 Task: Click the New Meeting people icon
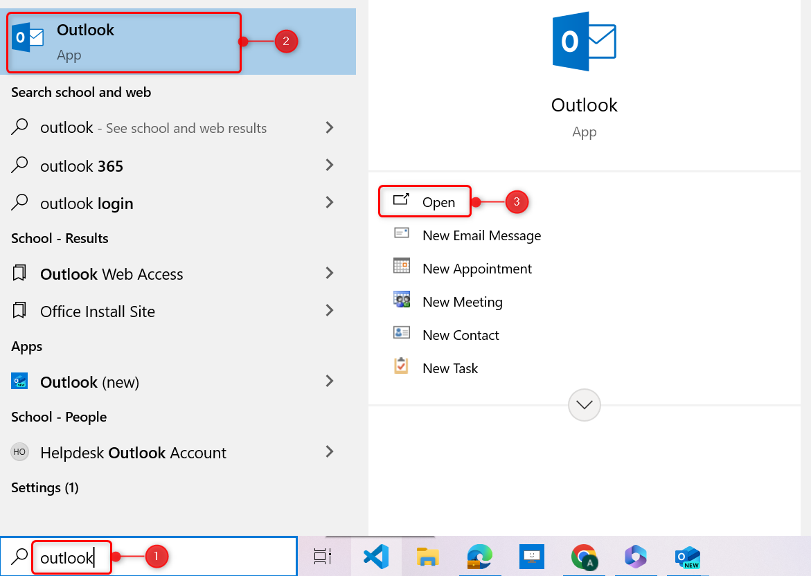coord(402,299)
